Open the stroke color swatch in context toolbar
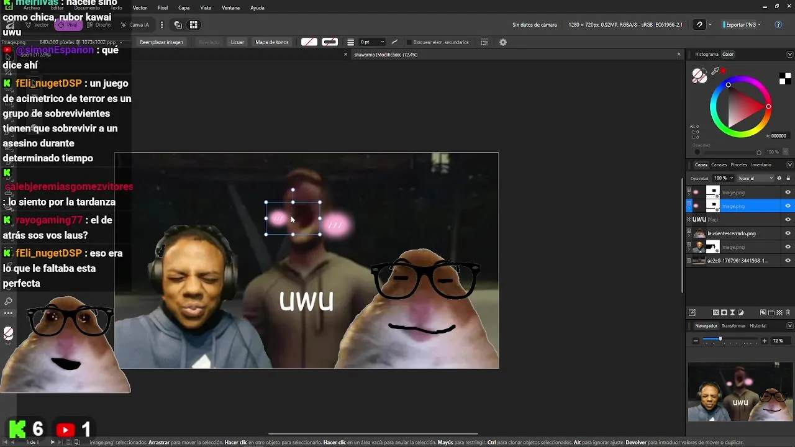Screen dimensions: 795x447 click(330, 42)
